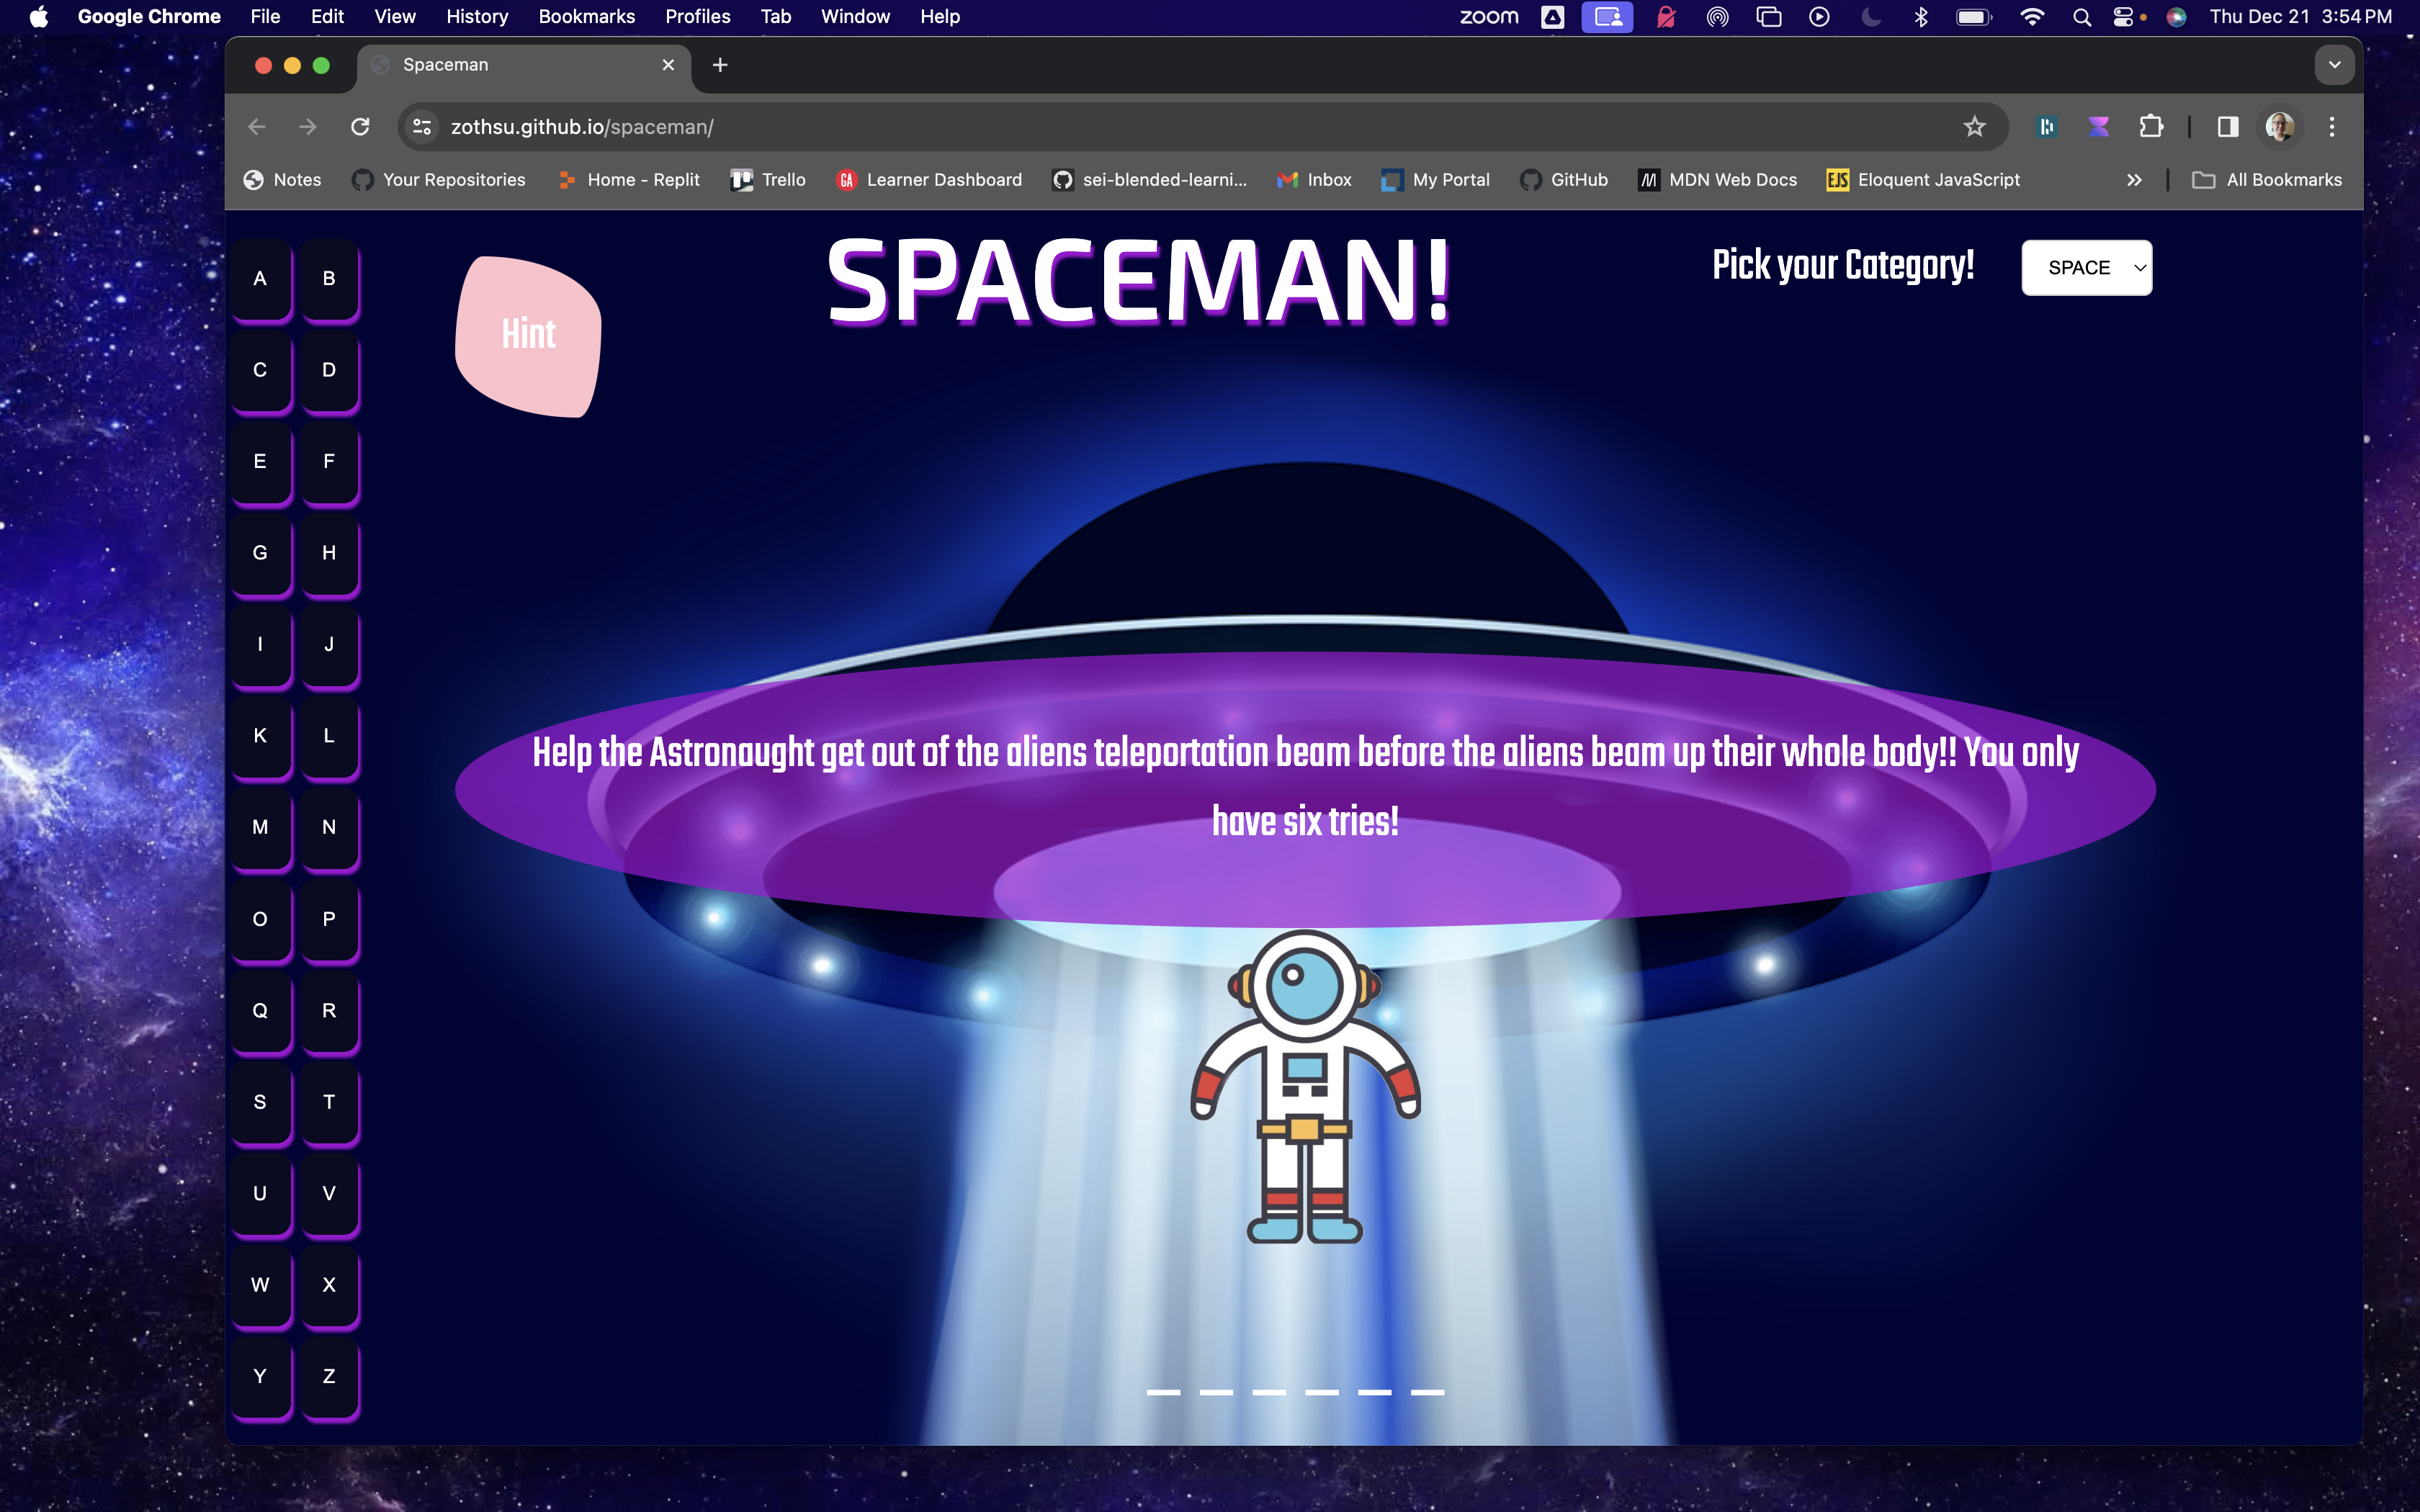Image resolution: width=2420 pixels, height=1512 pixels.
Task: Open the Bookmarks menu
Action: click(586, 17)
